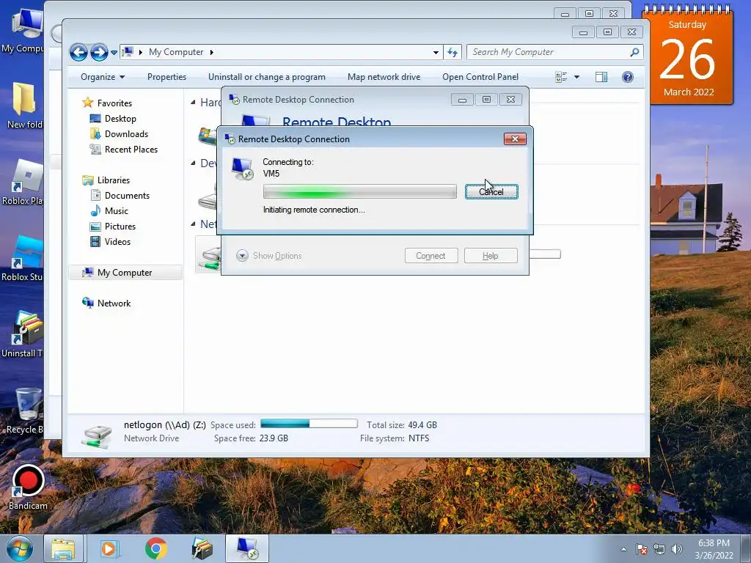751x563 pixels.
Task: Expand Show Options in Remote Desktop window
Action: click(x=268, y=256)
